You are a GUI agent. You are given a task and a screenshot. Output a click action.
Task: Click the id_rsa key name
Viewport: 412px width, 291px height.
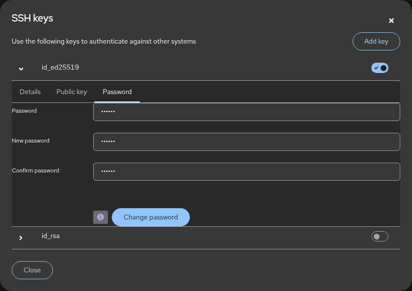point(51,236)
